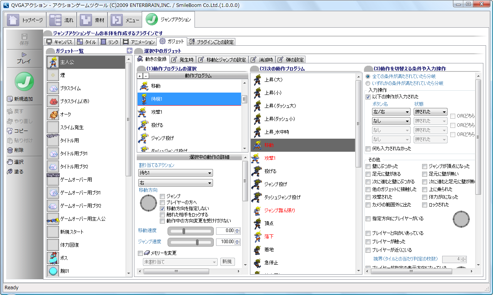Click the 新規 button beside memory dropdown
The height and width of the screenshot is (295, 493).
pos(227,262)
